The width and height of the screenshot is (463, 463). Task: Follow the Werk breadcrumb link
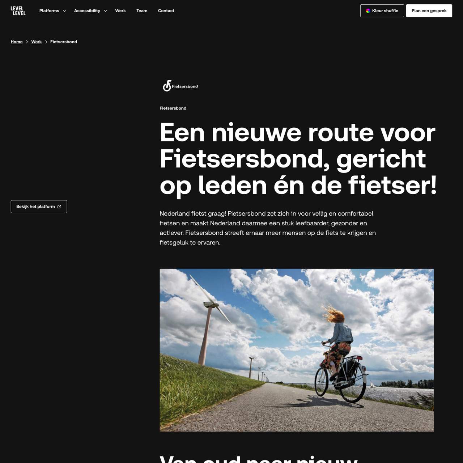pyautogui.click(x=37, y=42)
